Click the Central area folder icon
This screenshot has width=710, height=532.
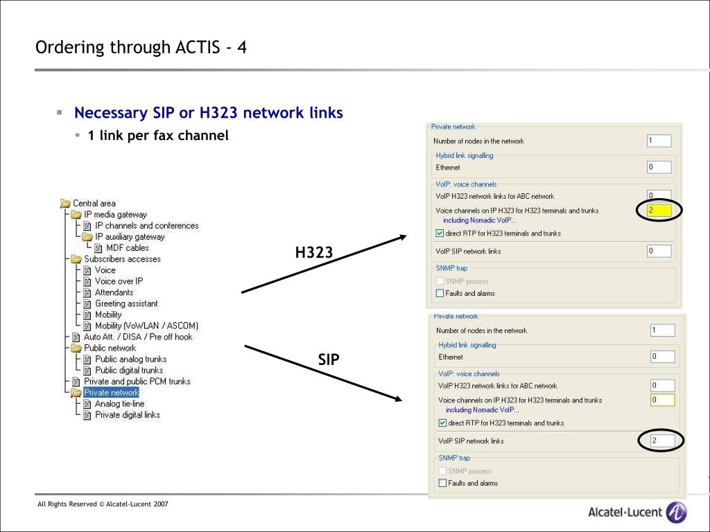click(x=65, y=204)
